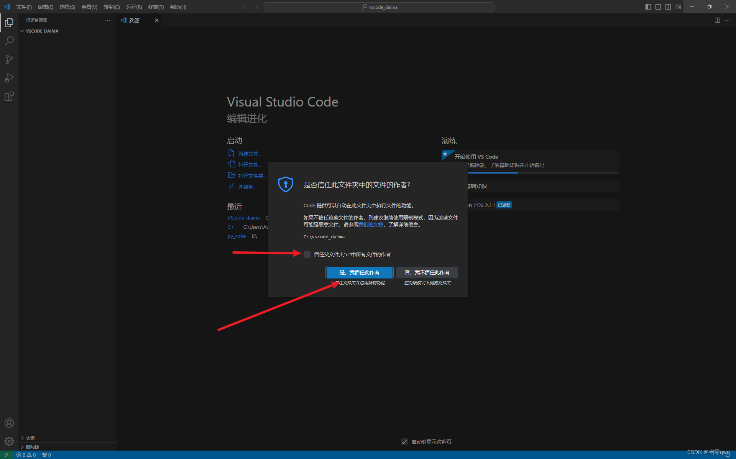Screen dimensions: 736x459
Task: Click the vscode_daima command center search box
Action: 379,7
